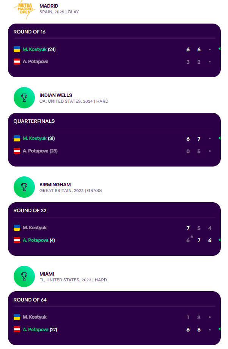Click Potapova's flag in Miami match
This screenshot has width=228, height=349.
coord(17,329)
